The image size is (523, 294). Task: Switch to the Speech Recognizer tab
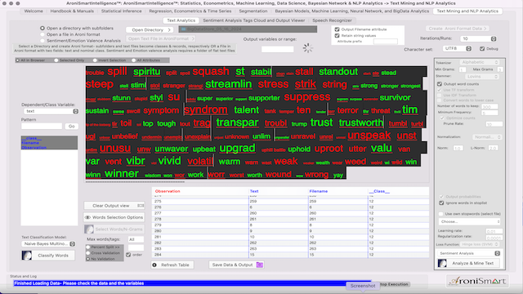(x=332, y=20)
